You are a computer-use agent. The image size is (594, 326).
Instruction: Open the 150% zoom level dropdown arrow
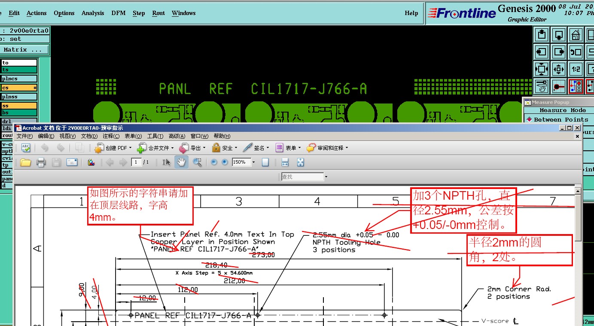point(253,162)
